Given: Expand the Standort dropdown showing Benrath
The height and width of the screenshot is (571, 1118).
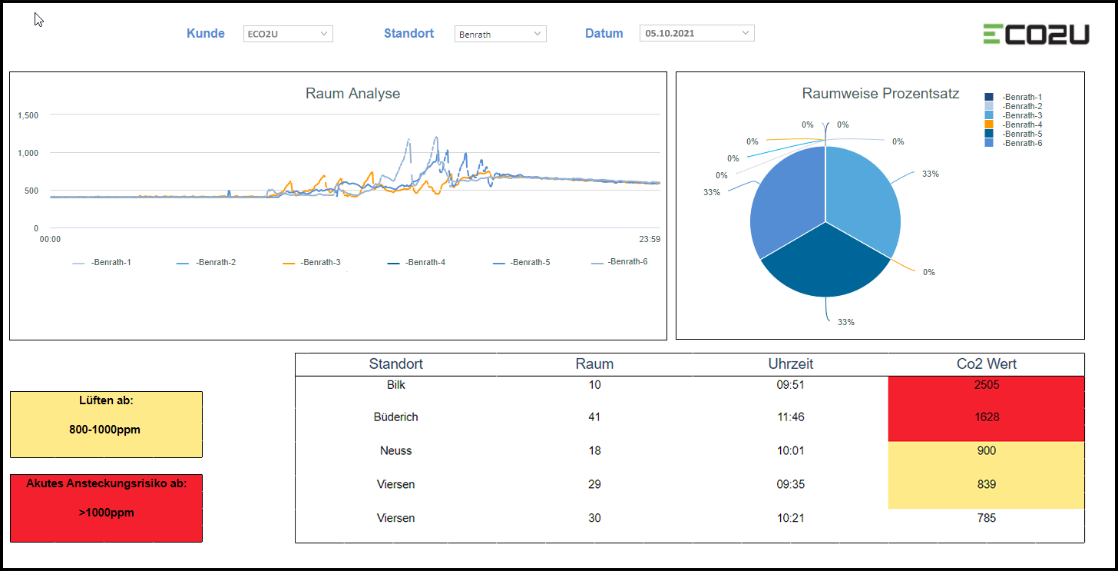Looking at the screenshot, I should (500, 34).
